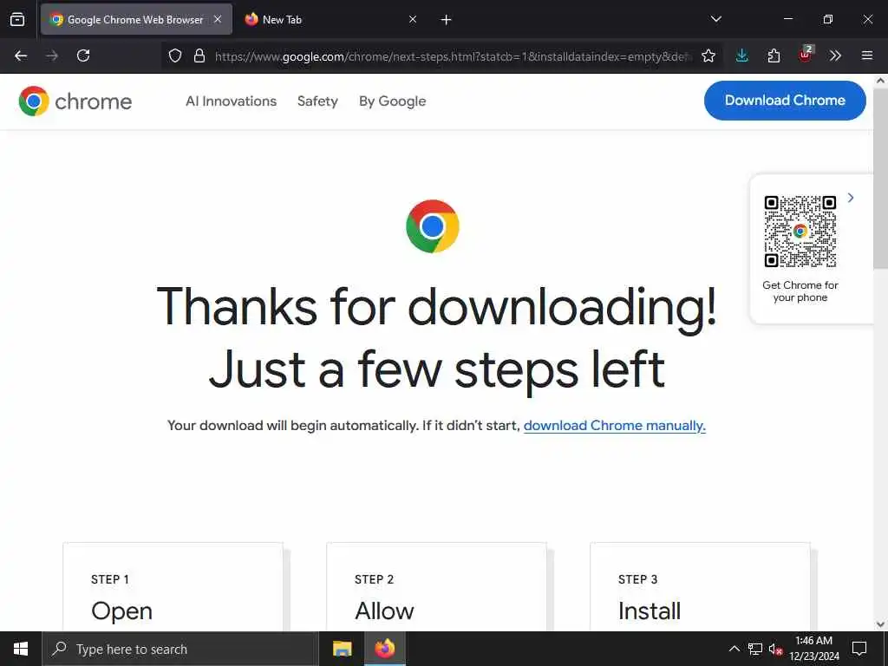This screenshot has width=888, height=666.
Task: Click the scrollbar up arrow
Action: coord(881,81)
